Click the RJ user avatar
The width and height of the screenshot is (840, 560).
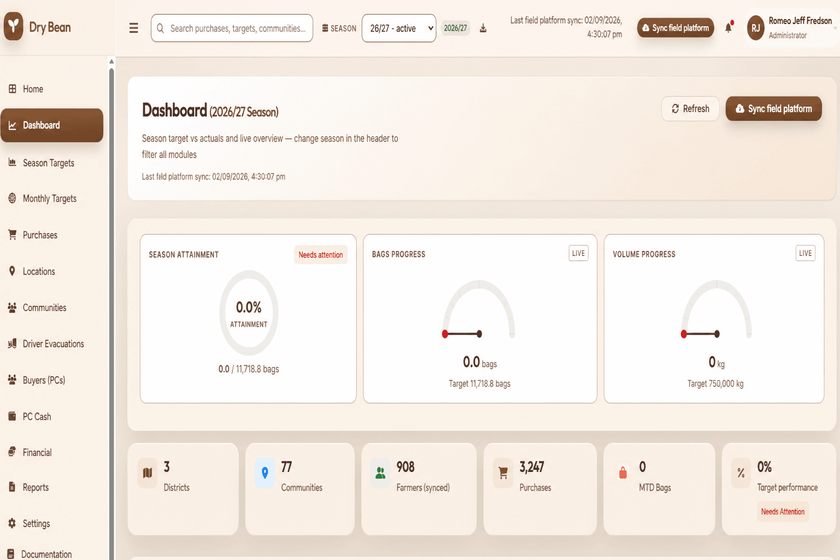click(x=756, y=28)
